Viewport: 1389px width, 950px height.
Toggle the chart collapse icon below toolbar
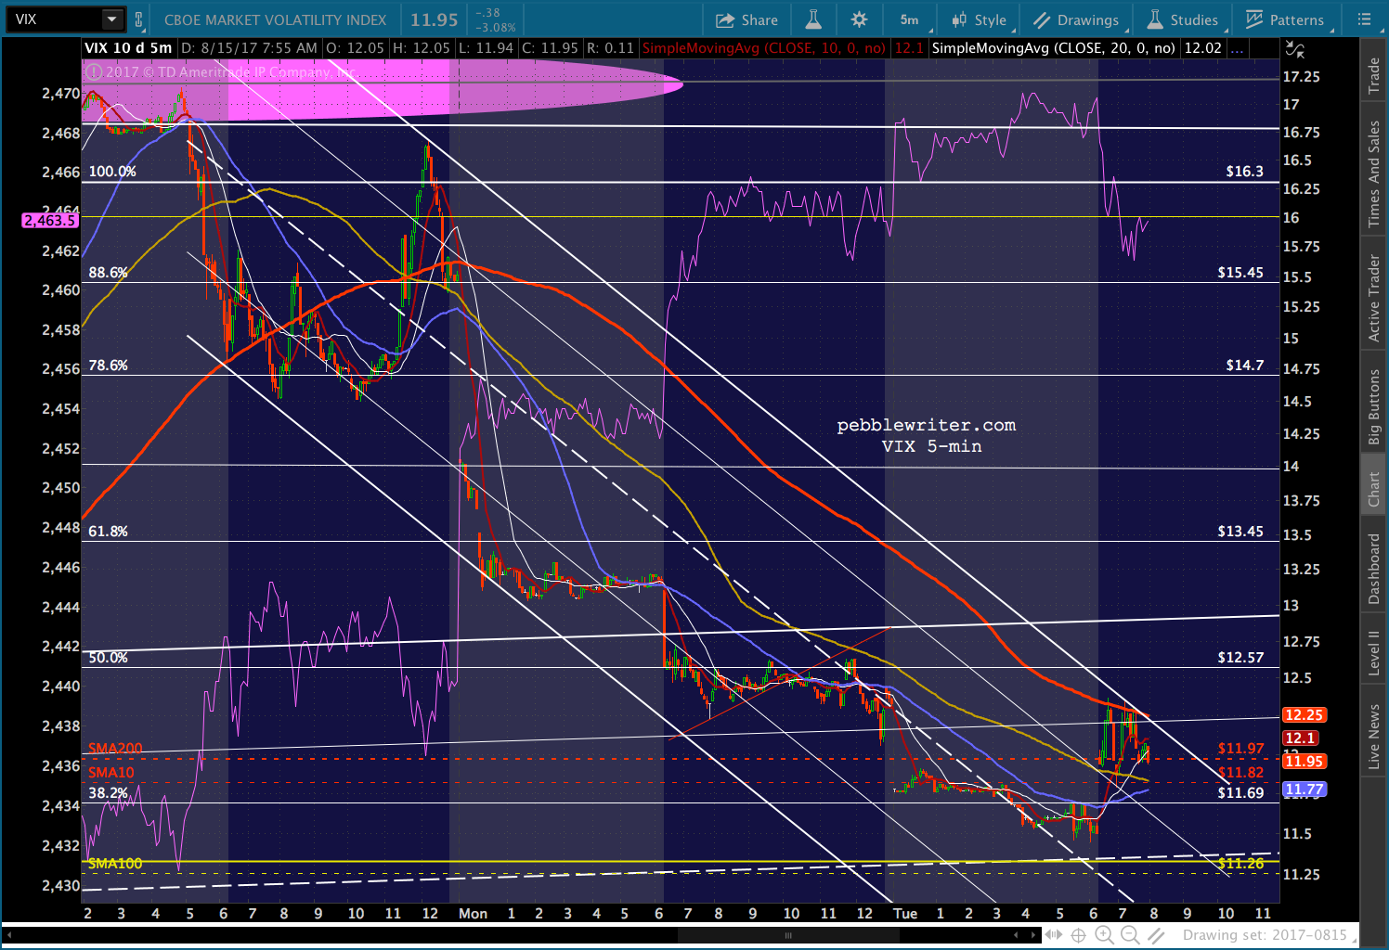(x=1294, y=49)
